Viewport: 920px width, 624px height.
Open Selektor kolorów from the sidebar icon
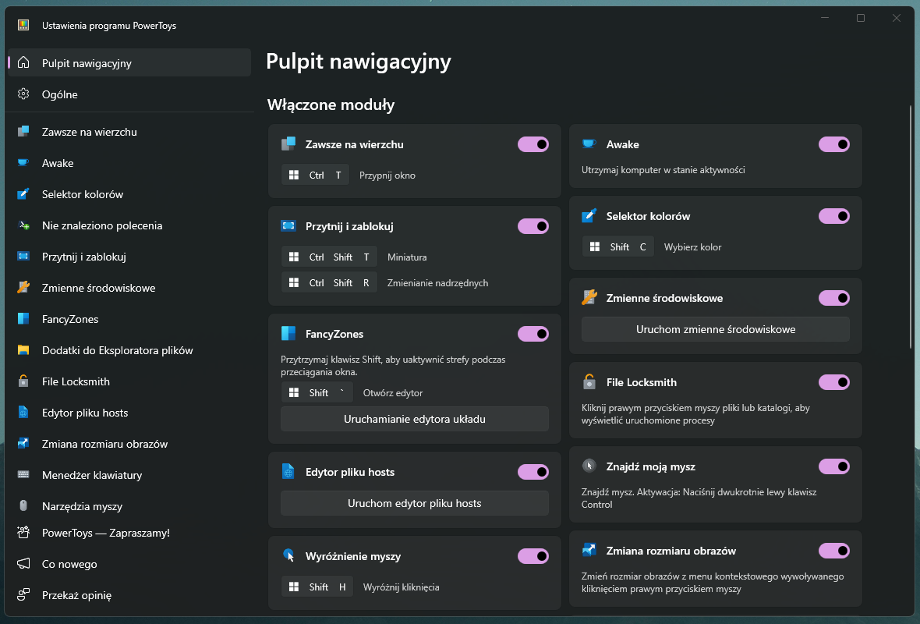click(25, 194)
